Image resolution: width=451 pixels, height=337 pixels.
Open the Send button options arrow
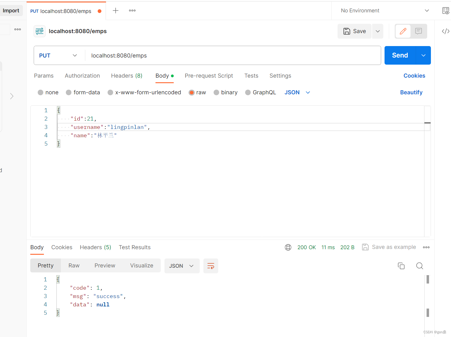tap(423, 55)
